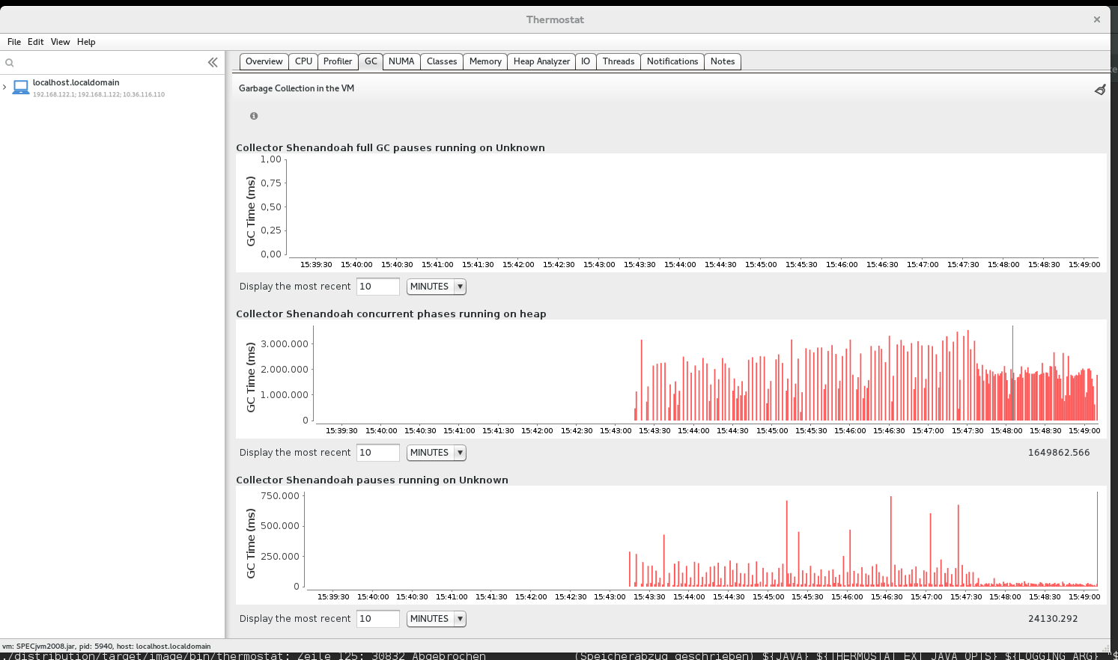
Task: Click the value 1649862.566
Action: point(1059,453)
